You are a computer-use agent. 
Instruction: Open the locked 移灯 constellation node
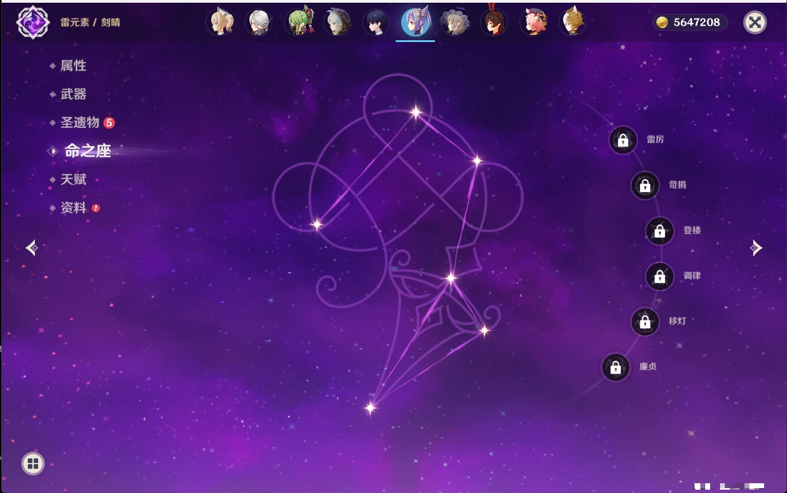645,322
